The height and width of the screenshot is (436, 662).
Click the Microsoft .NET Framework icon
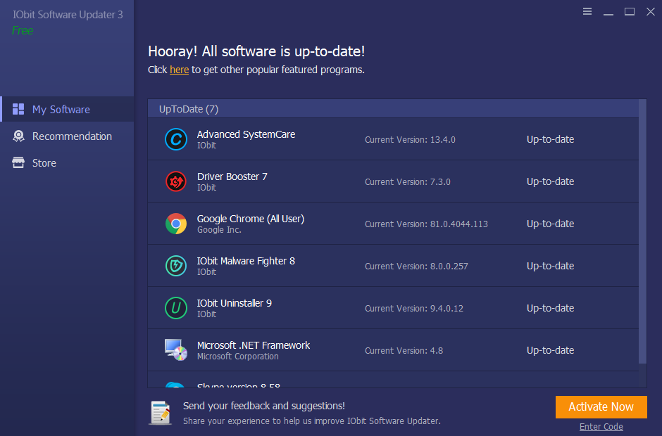pyautogui.click(x=175, y=350)
